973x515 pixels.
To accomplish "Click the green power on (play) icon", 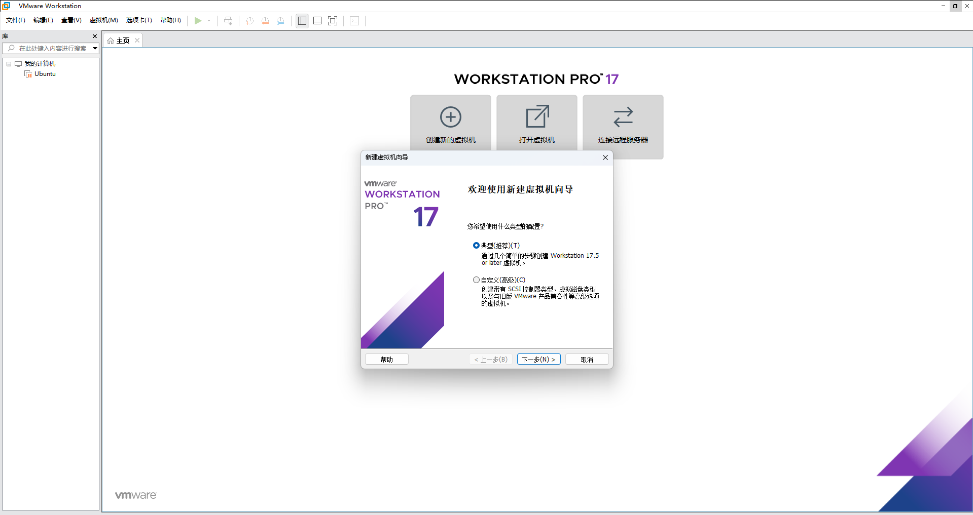I will (198, 21).
